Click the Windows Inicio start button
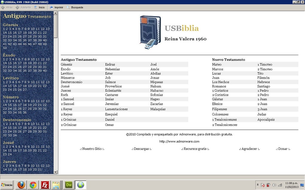Image resolution: width=305 pixels, height=190 pixels. 7,185
